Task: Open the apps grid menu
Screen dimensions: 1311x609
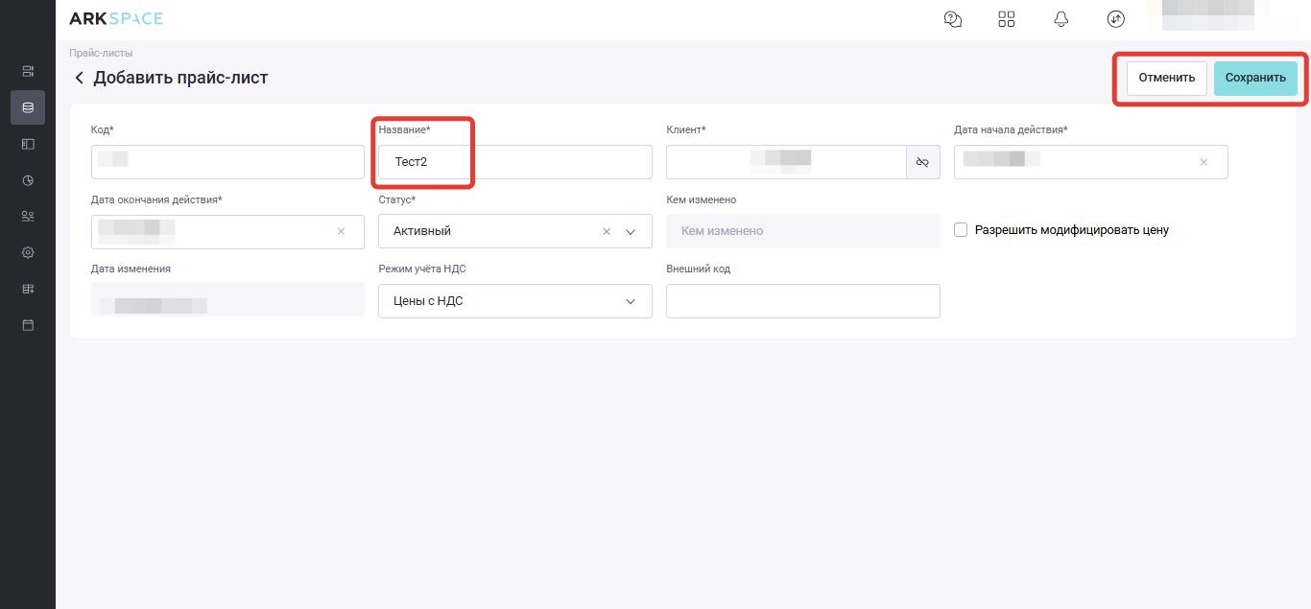Action: 1007,19
